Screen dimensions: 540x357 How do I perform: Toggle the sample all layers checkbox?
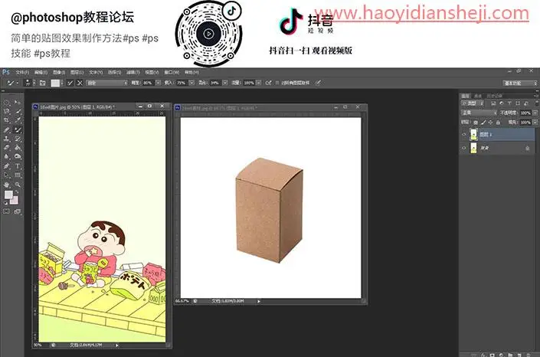[x=277, y=83]
